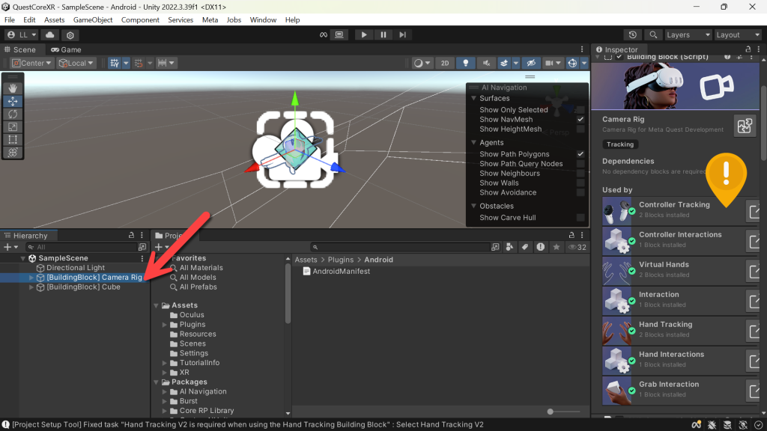Switch to the Scene tab
This screenshot has width=767, height=431.
pyautogui.click(x=20, y=50)
